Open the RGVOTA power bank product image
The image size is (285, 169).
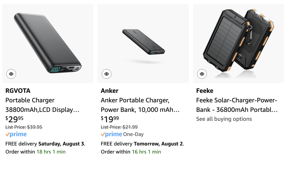(48, 43)
